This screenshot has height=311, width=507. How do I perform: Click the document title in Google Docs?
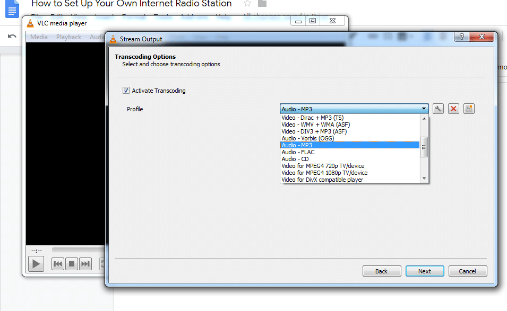[x=131, y=4]
